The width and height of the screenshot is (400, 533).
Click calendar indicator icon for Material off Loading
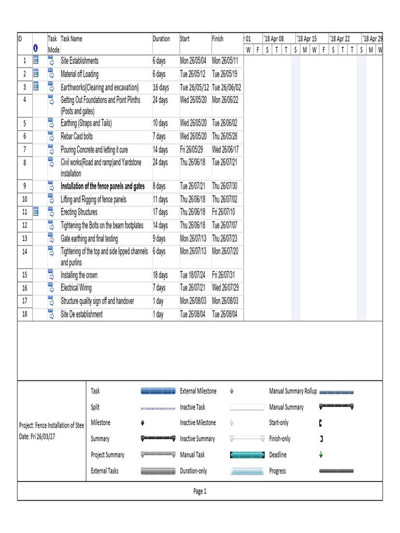pyautogui.click(x=36, y=73)
